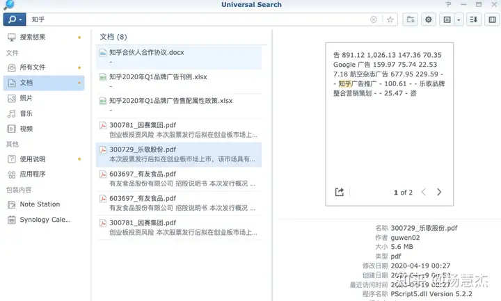501x301 pixels.
Task: Open 使用说明 in the sidebar
Action: (44, 159)
